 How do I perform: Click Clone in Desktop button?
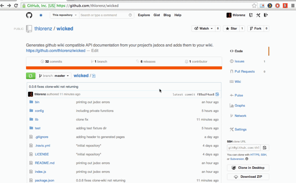248,168
